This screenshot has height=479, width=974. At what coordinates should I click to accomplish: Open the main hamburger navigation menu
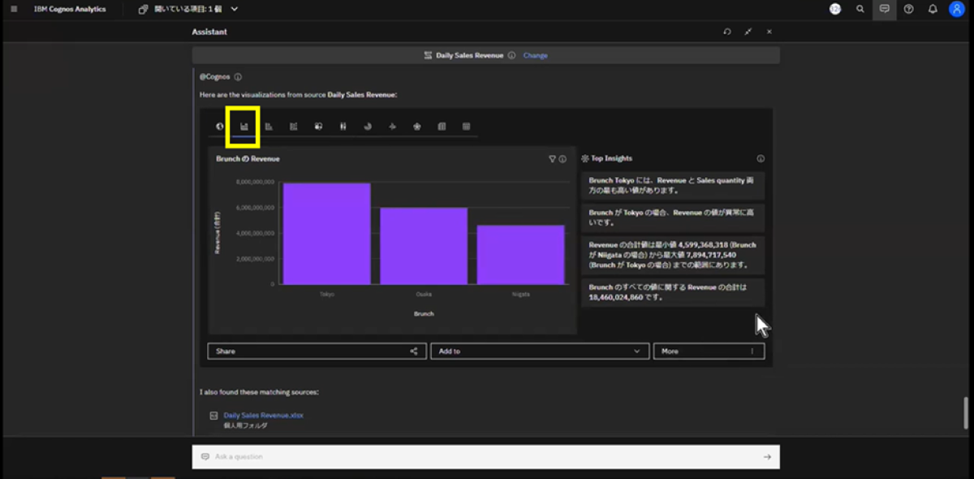pyautogui.click(x=14, y=9)
